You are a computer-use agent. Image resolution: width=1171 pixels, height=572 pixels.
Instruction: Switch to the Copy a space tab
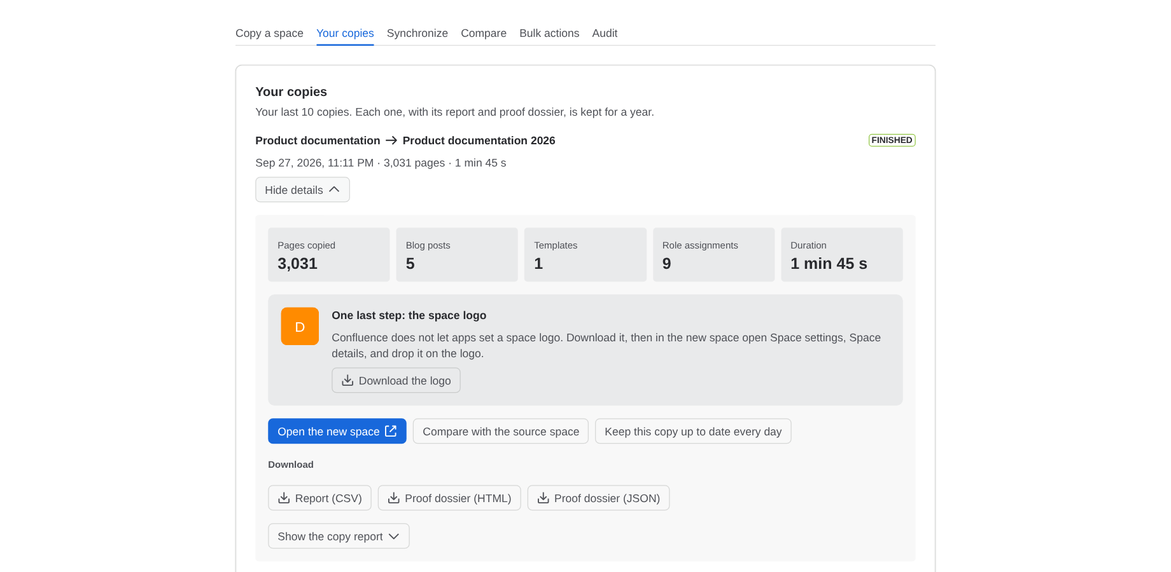[x=269, y=33]
